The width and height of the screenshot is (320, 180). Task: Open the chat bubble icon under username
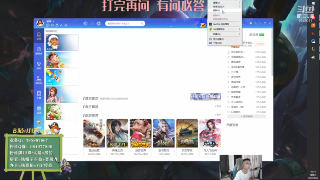pyautogui.click(x=48, y=25)
